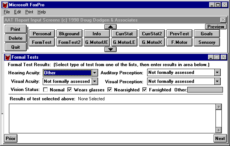Minimize the Microsoft FoxPro window
The image size is (230, 146).
[212, 5]
